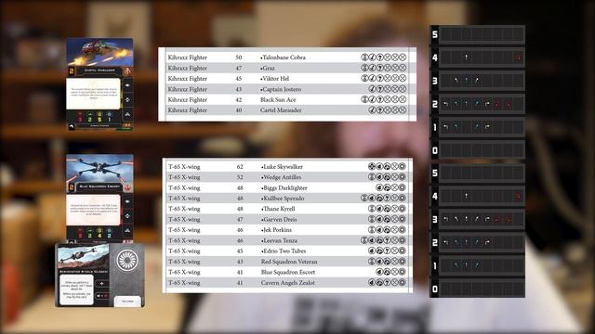Click the barrel roll icon on Blue Squadron Escort card
595x334 pixels.
[127, 230]
